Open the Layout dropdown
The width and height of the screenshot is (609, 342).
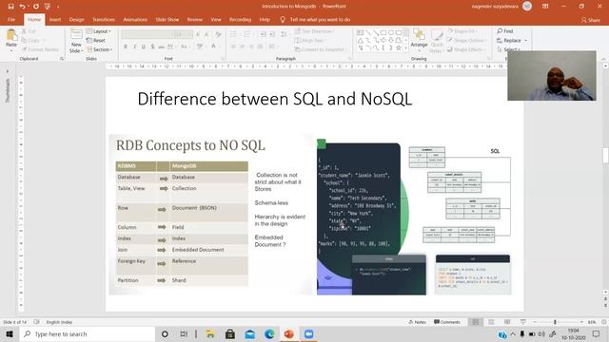click(99, 31)
